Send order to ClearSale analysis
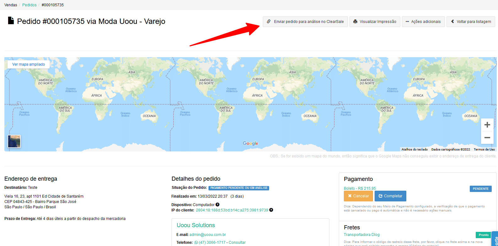The image size is (498, 246). [305, 22]
